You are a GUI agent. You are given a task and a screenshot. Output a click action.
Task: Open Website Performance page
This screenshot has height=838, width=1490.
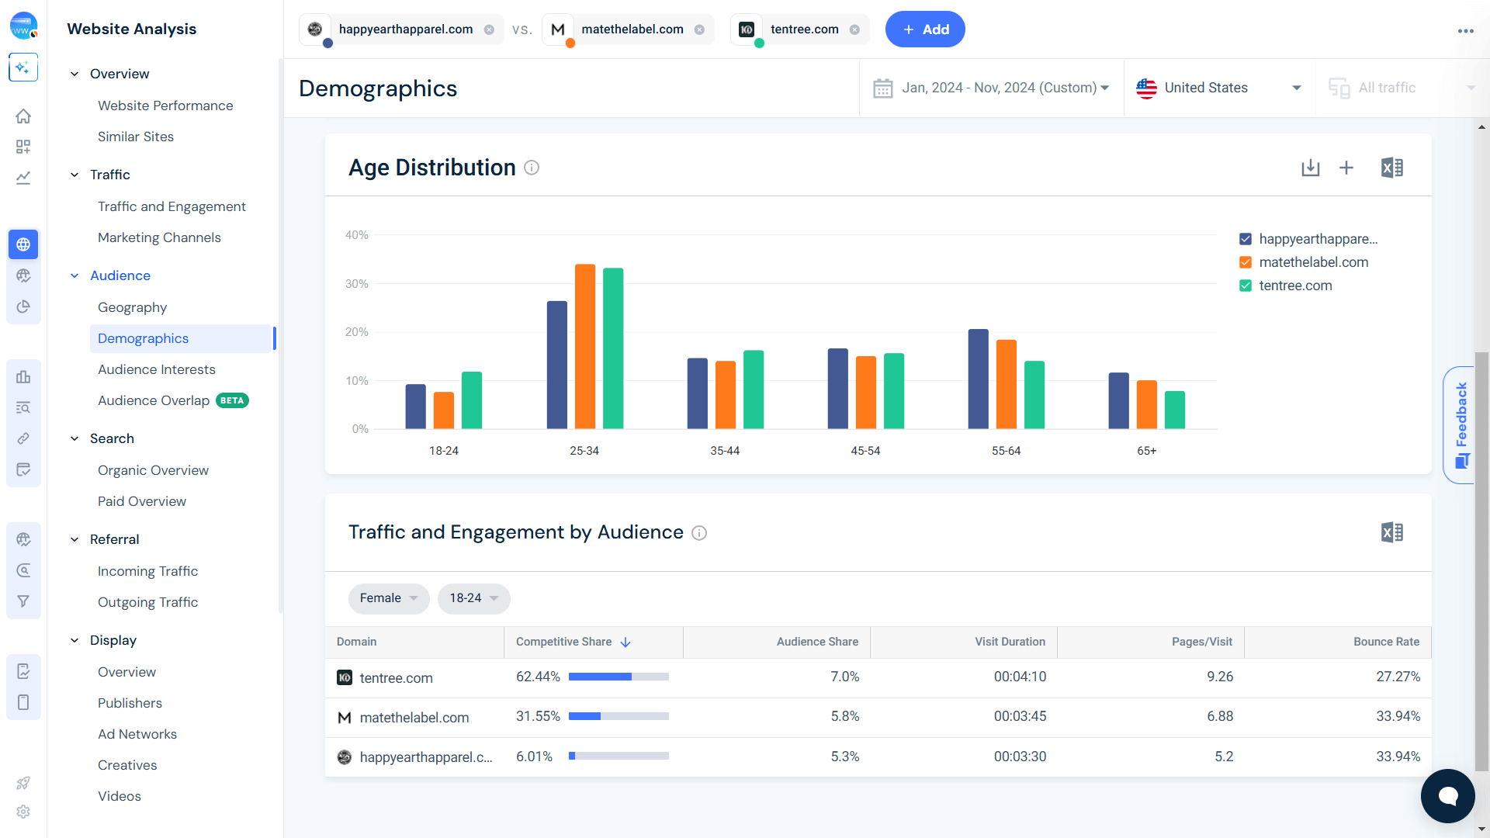point(165,106)
